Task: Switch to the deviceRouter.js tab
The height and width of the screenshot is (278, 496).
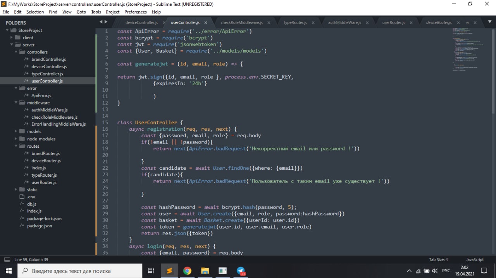Action: point(439,22)
